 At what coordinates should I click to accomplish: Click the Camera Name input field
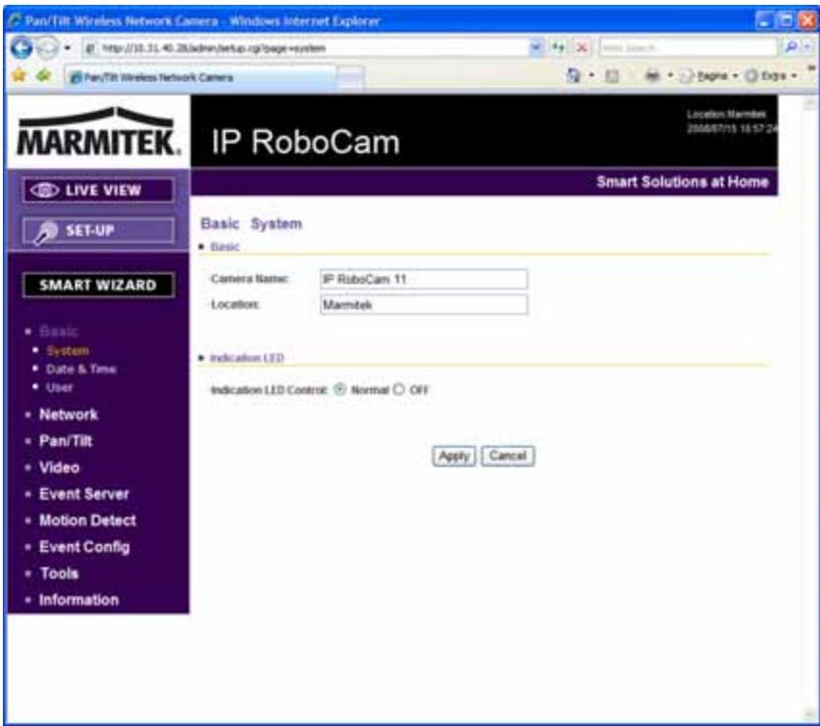pos(424,279)
